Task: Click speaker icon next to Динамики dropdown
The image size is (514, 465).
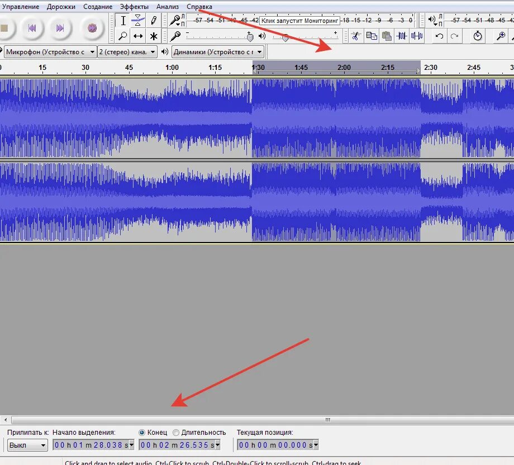Action: pyautogui.click(x=165, y=52)
